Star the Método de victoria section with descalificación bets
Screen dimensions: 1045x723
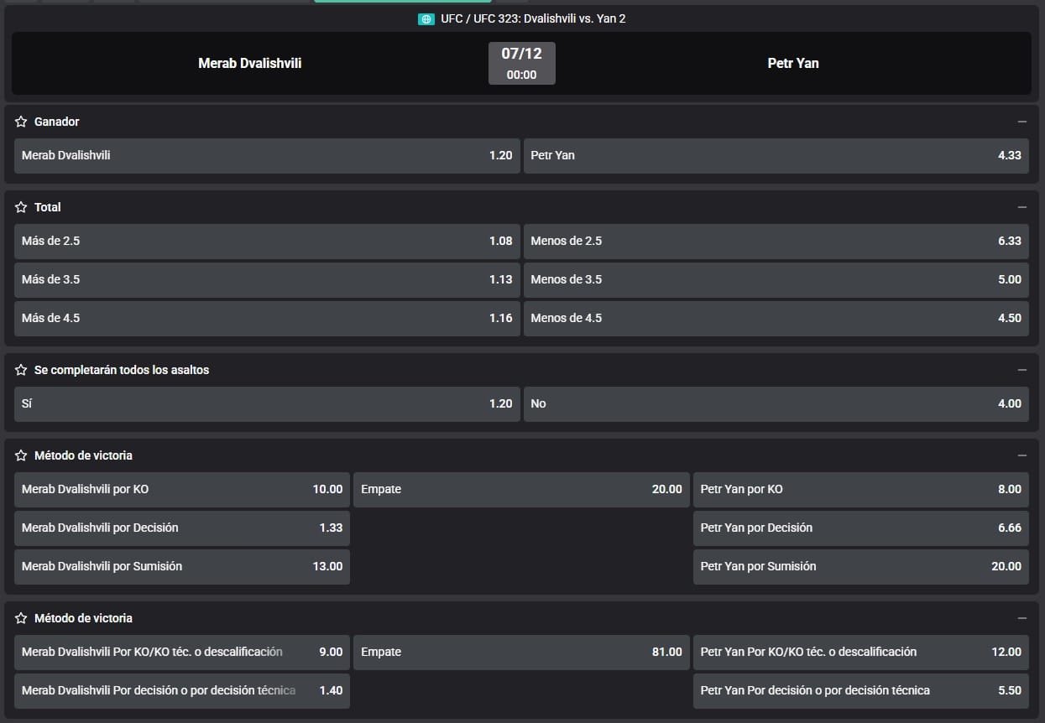coord(21,618)
